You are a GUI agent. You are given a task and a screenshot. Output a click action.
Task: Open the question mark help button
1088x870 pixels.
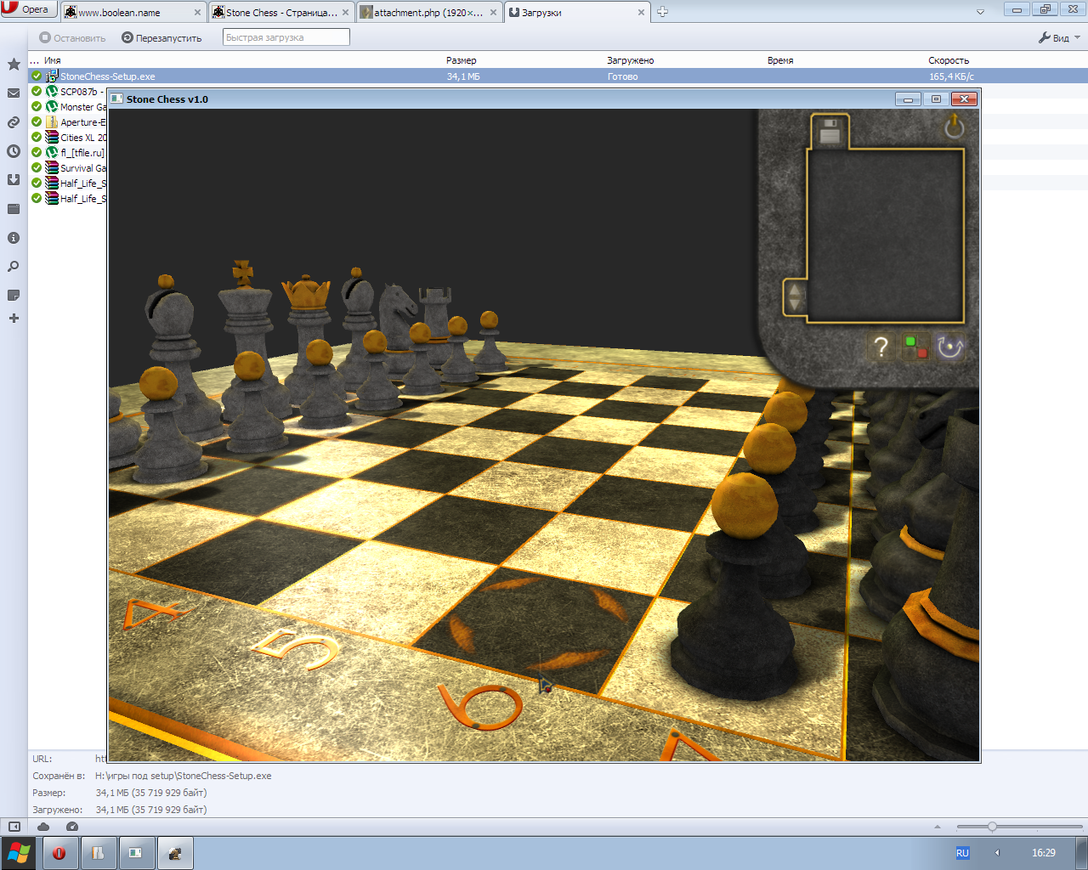881,347
